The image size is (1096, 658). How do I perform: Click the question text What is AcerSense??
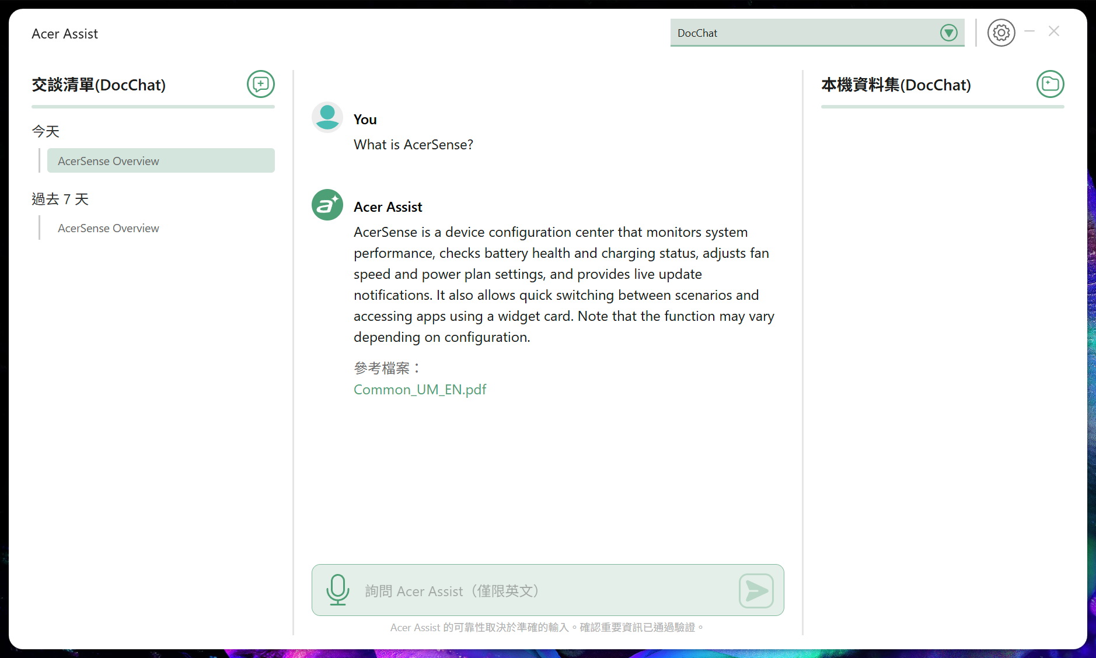point(413,145)
